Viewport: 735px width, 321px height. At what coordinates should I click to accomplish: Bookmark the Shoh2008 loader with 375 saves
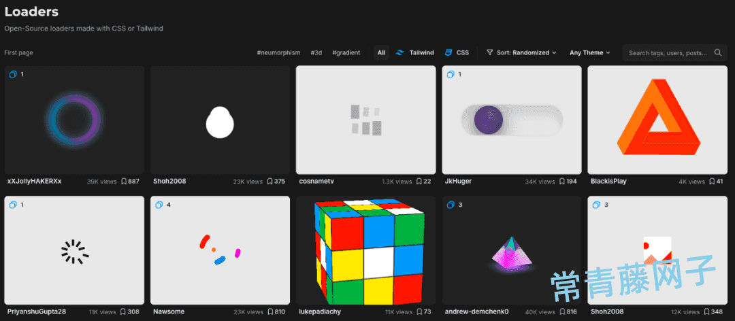[270, 182]
